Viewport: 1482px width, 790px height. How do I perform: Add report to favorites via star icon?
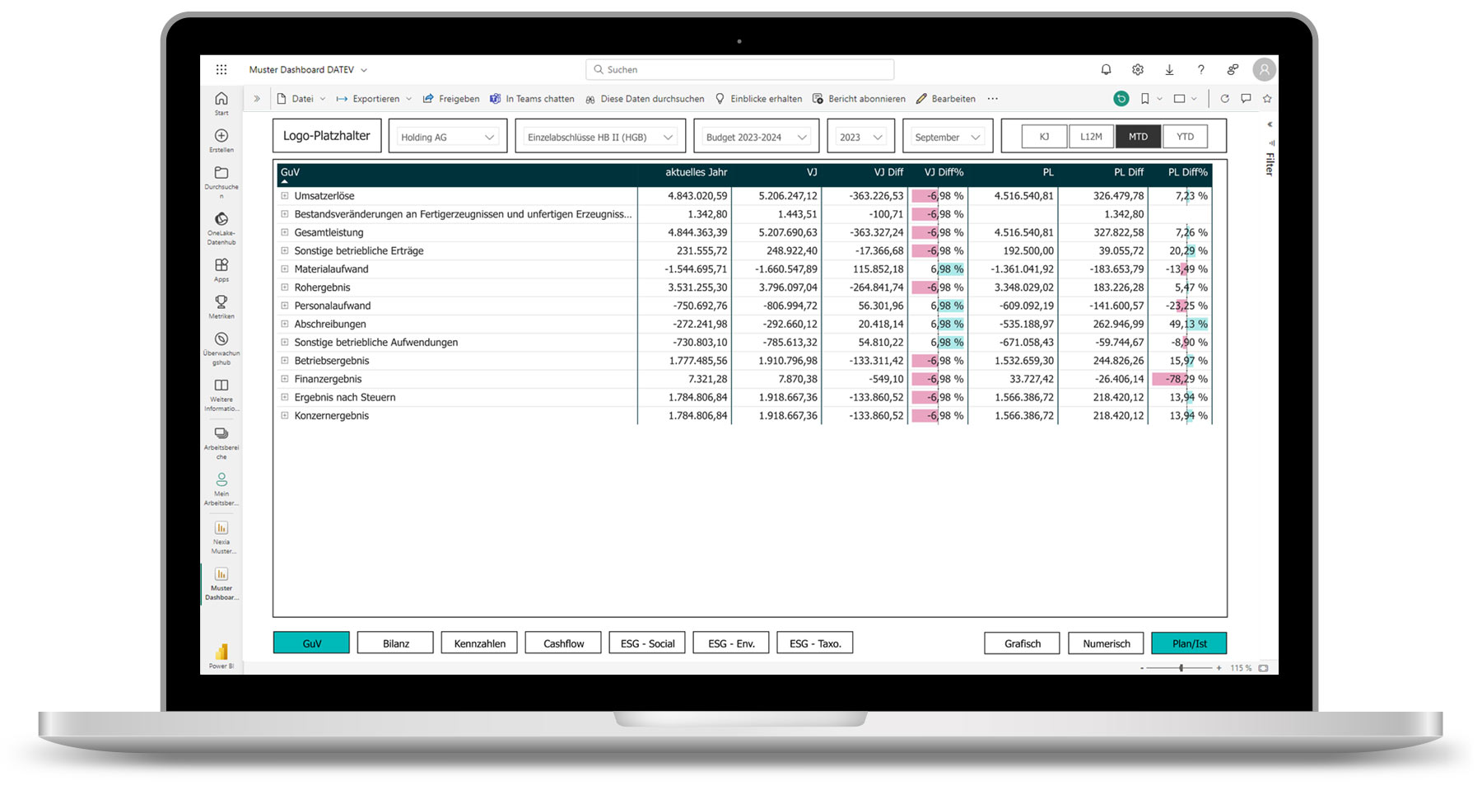click(1265, 98)
